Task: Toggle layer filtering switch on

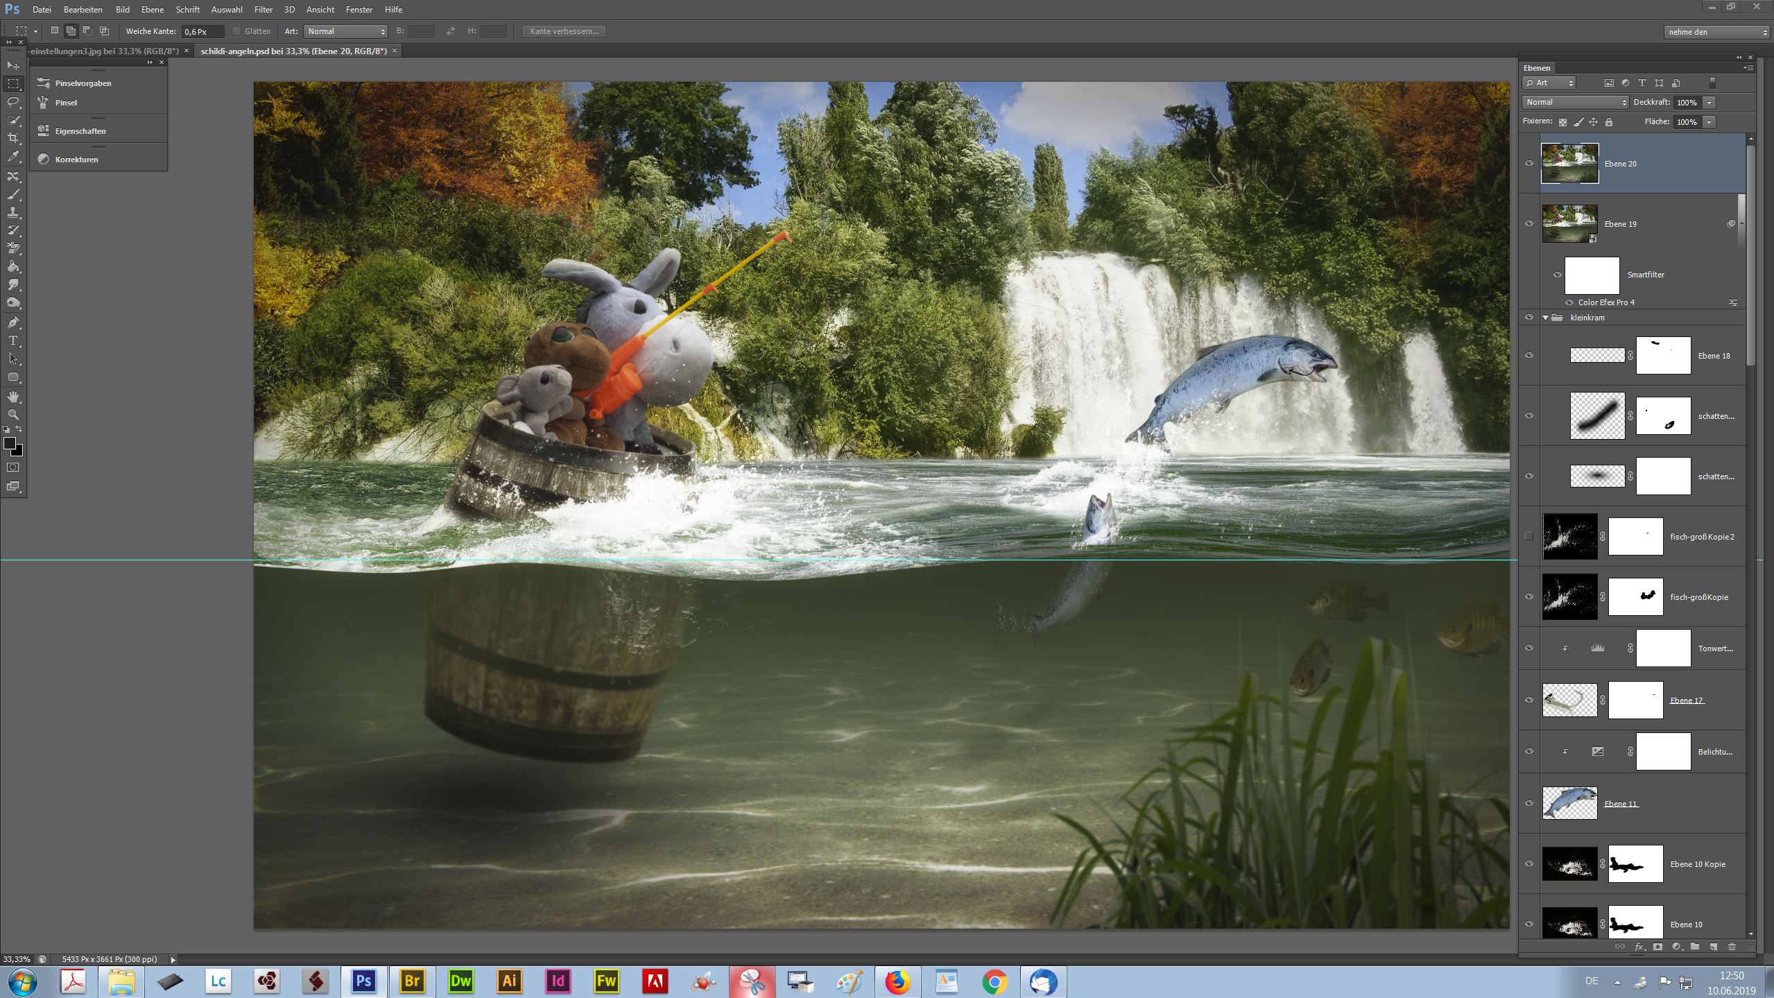Action: click(x=1712, y=83)
